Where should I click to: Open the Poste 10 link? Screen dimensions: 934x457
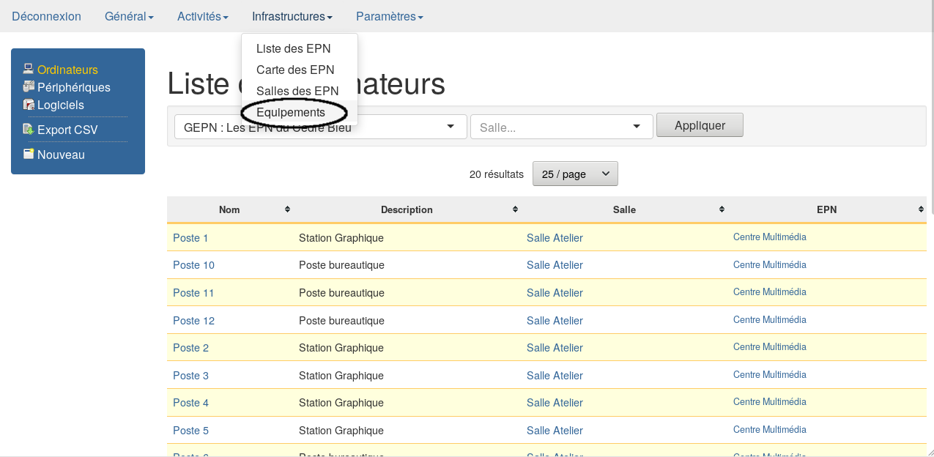(193, 265)
